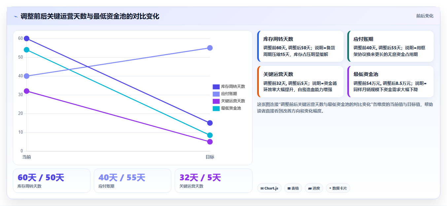The width and height of the screenshot is (447, 206).
Task: Click the 库存周转天数 point at 60
Action: (x=27, y=39)
